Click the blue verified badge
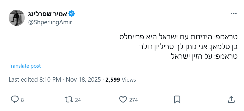Viewport: 244px width, 111px height. 72,13
